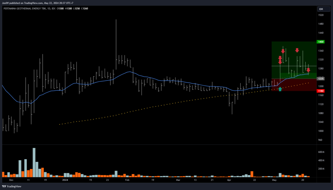Click the 1D interval in chart title
Image resolution: width=333 pixels, height=190 pixels.
pos(49,9)
